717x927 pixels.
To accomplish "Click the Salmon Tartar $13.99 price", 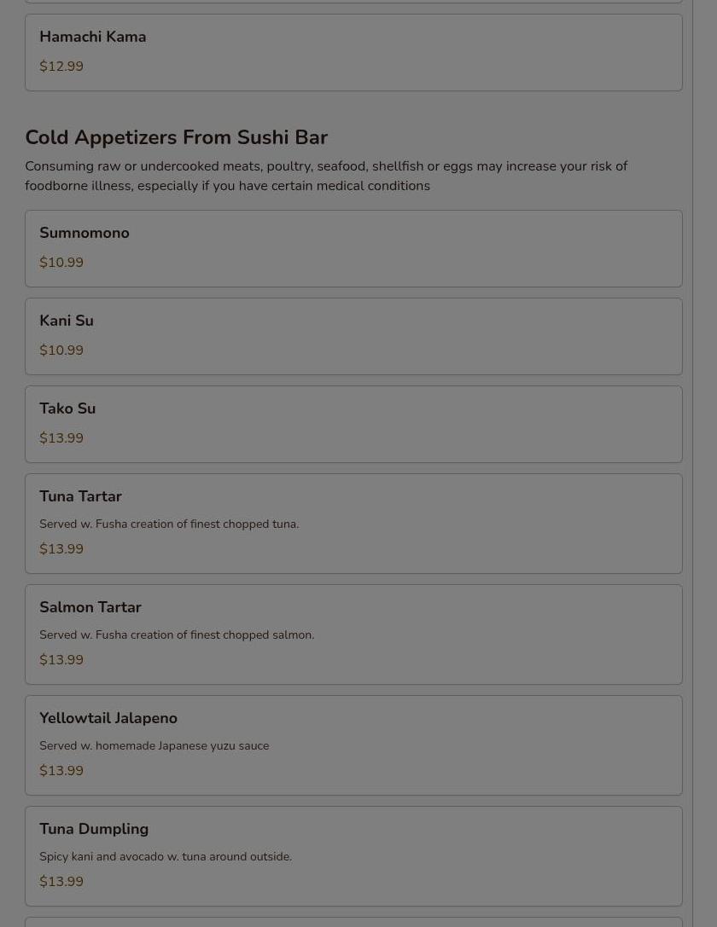I will click(61, 660).
